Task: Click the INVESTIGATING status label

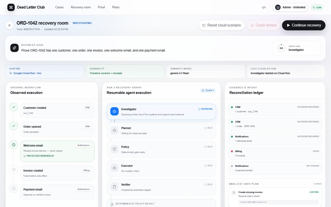Action: [82, 23]
